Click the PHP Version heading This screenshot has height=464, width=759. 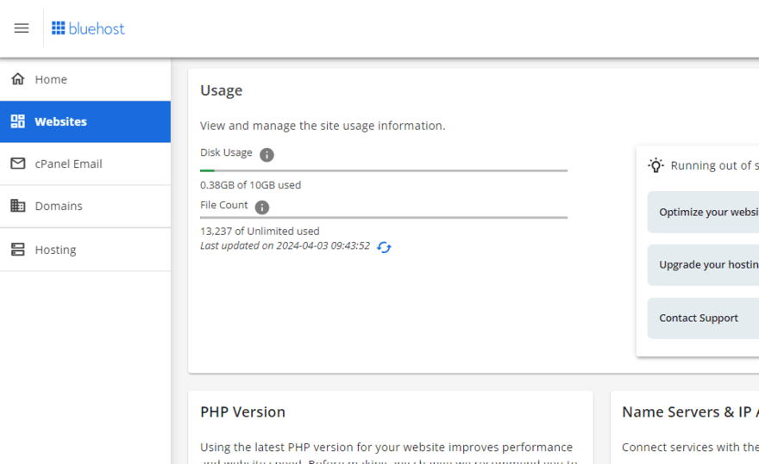click(x=242, y=411)
